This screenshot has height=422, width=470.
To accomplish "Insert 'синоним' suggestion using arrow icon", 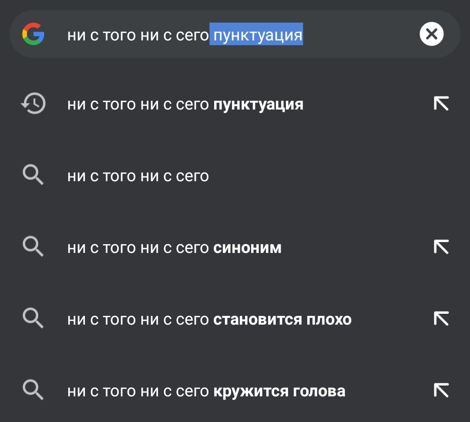I will [x=441, y=247].
